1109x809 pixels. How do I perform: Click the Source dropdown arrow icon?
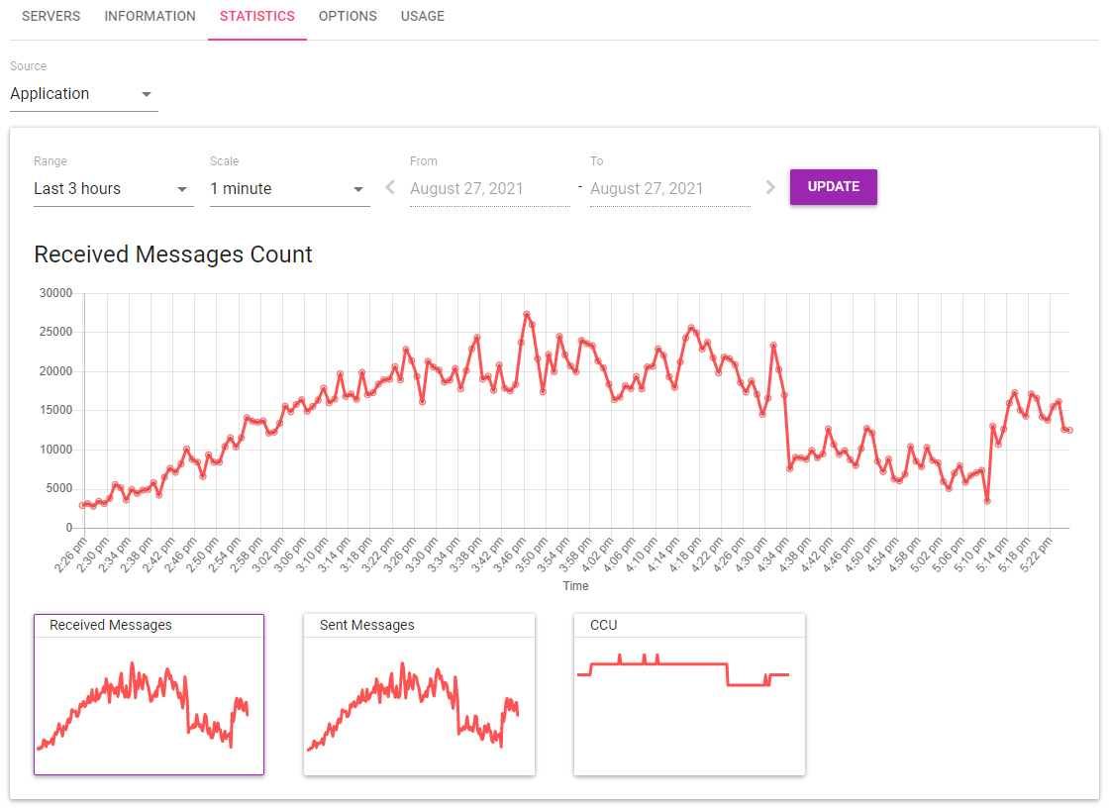click(147, 95)
